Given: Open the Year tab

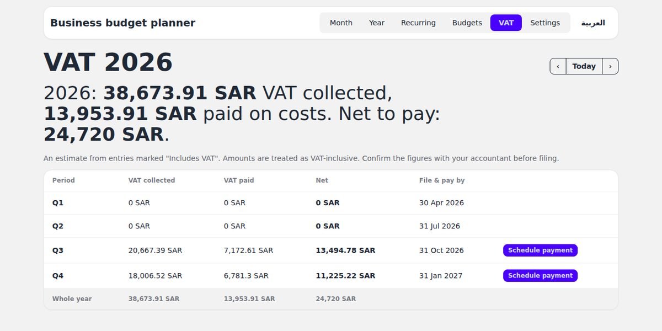Looking at the screenshot, I should pyautogui.click(x=377, y=23).
